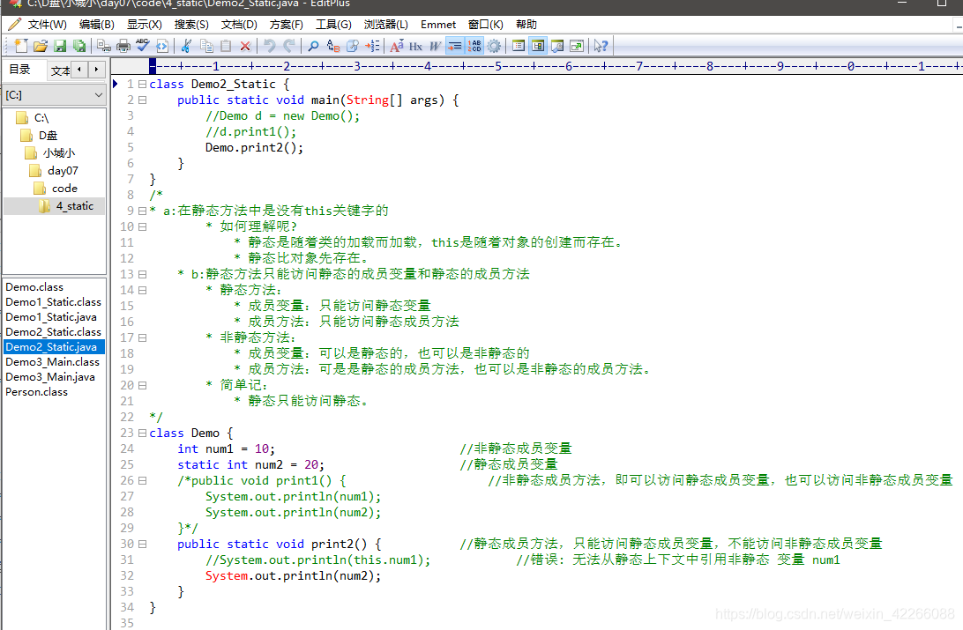The width and height of the screenshot is (963, 630).
Task: Select Person.class in file list
Action: click(x=37, y=392)
